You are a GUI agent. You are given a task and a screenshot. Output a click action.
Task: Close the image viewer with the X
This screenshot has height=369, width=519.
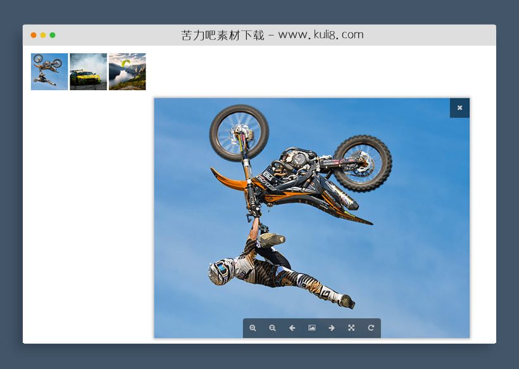[x=460, y=108]
